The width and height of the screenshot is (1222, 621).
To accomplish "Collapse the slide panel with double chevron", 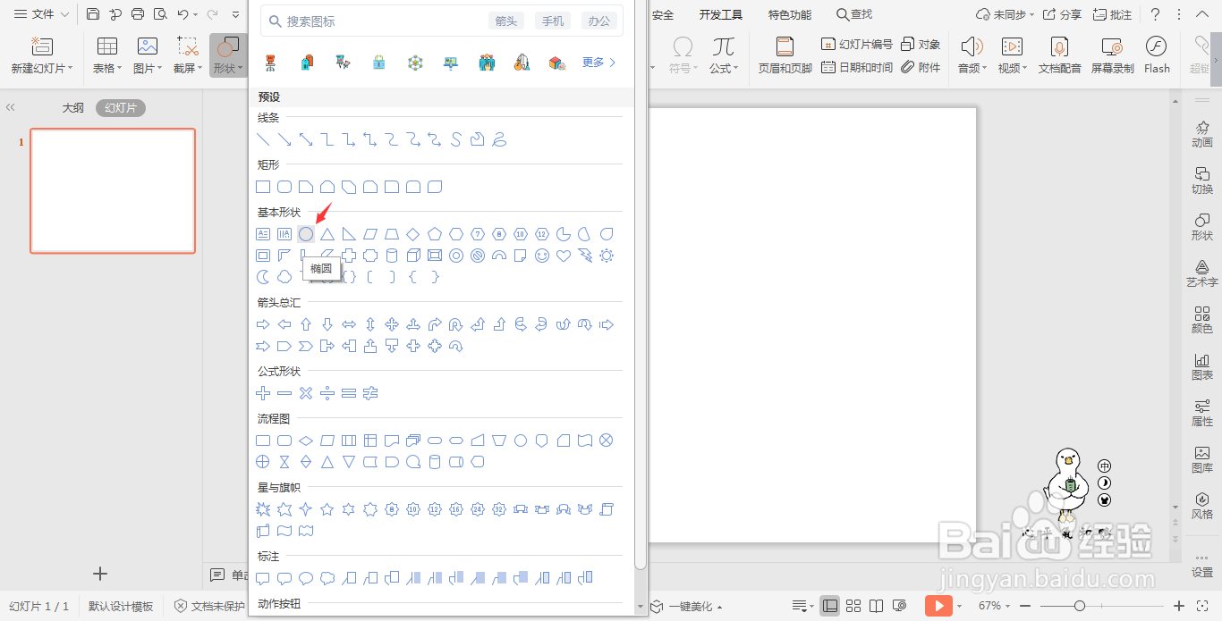I will coord(11,107).
